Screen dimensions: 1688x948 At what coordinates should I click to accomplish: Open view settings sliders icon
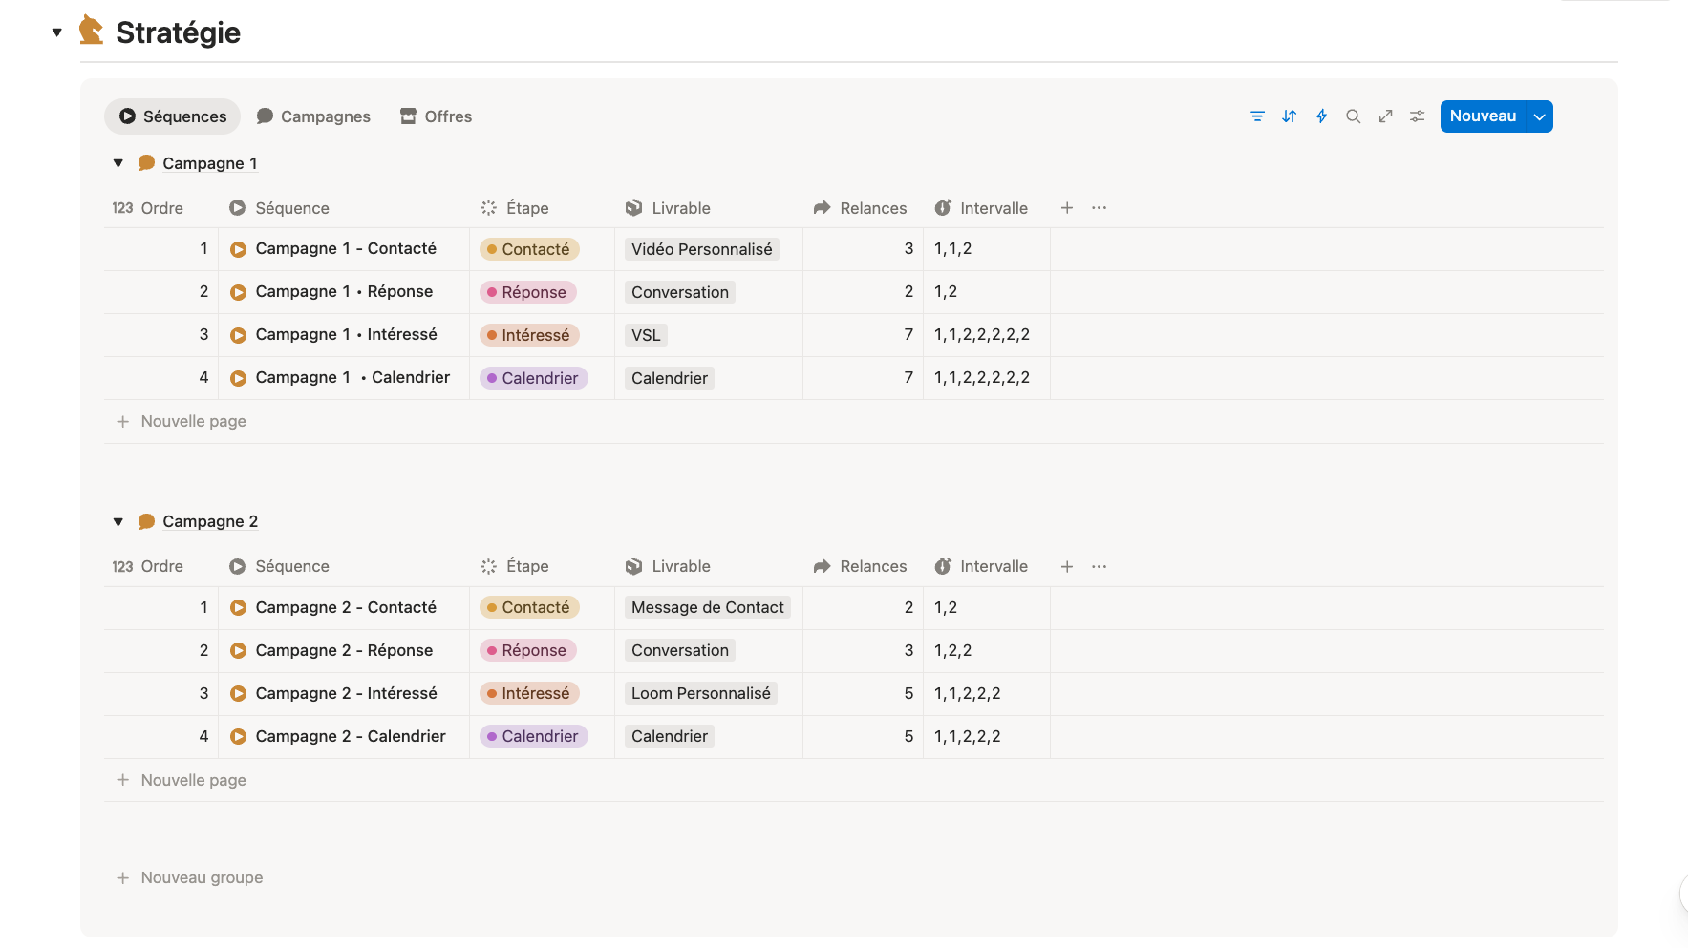1417,116
